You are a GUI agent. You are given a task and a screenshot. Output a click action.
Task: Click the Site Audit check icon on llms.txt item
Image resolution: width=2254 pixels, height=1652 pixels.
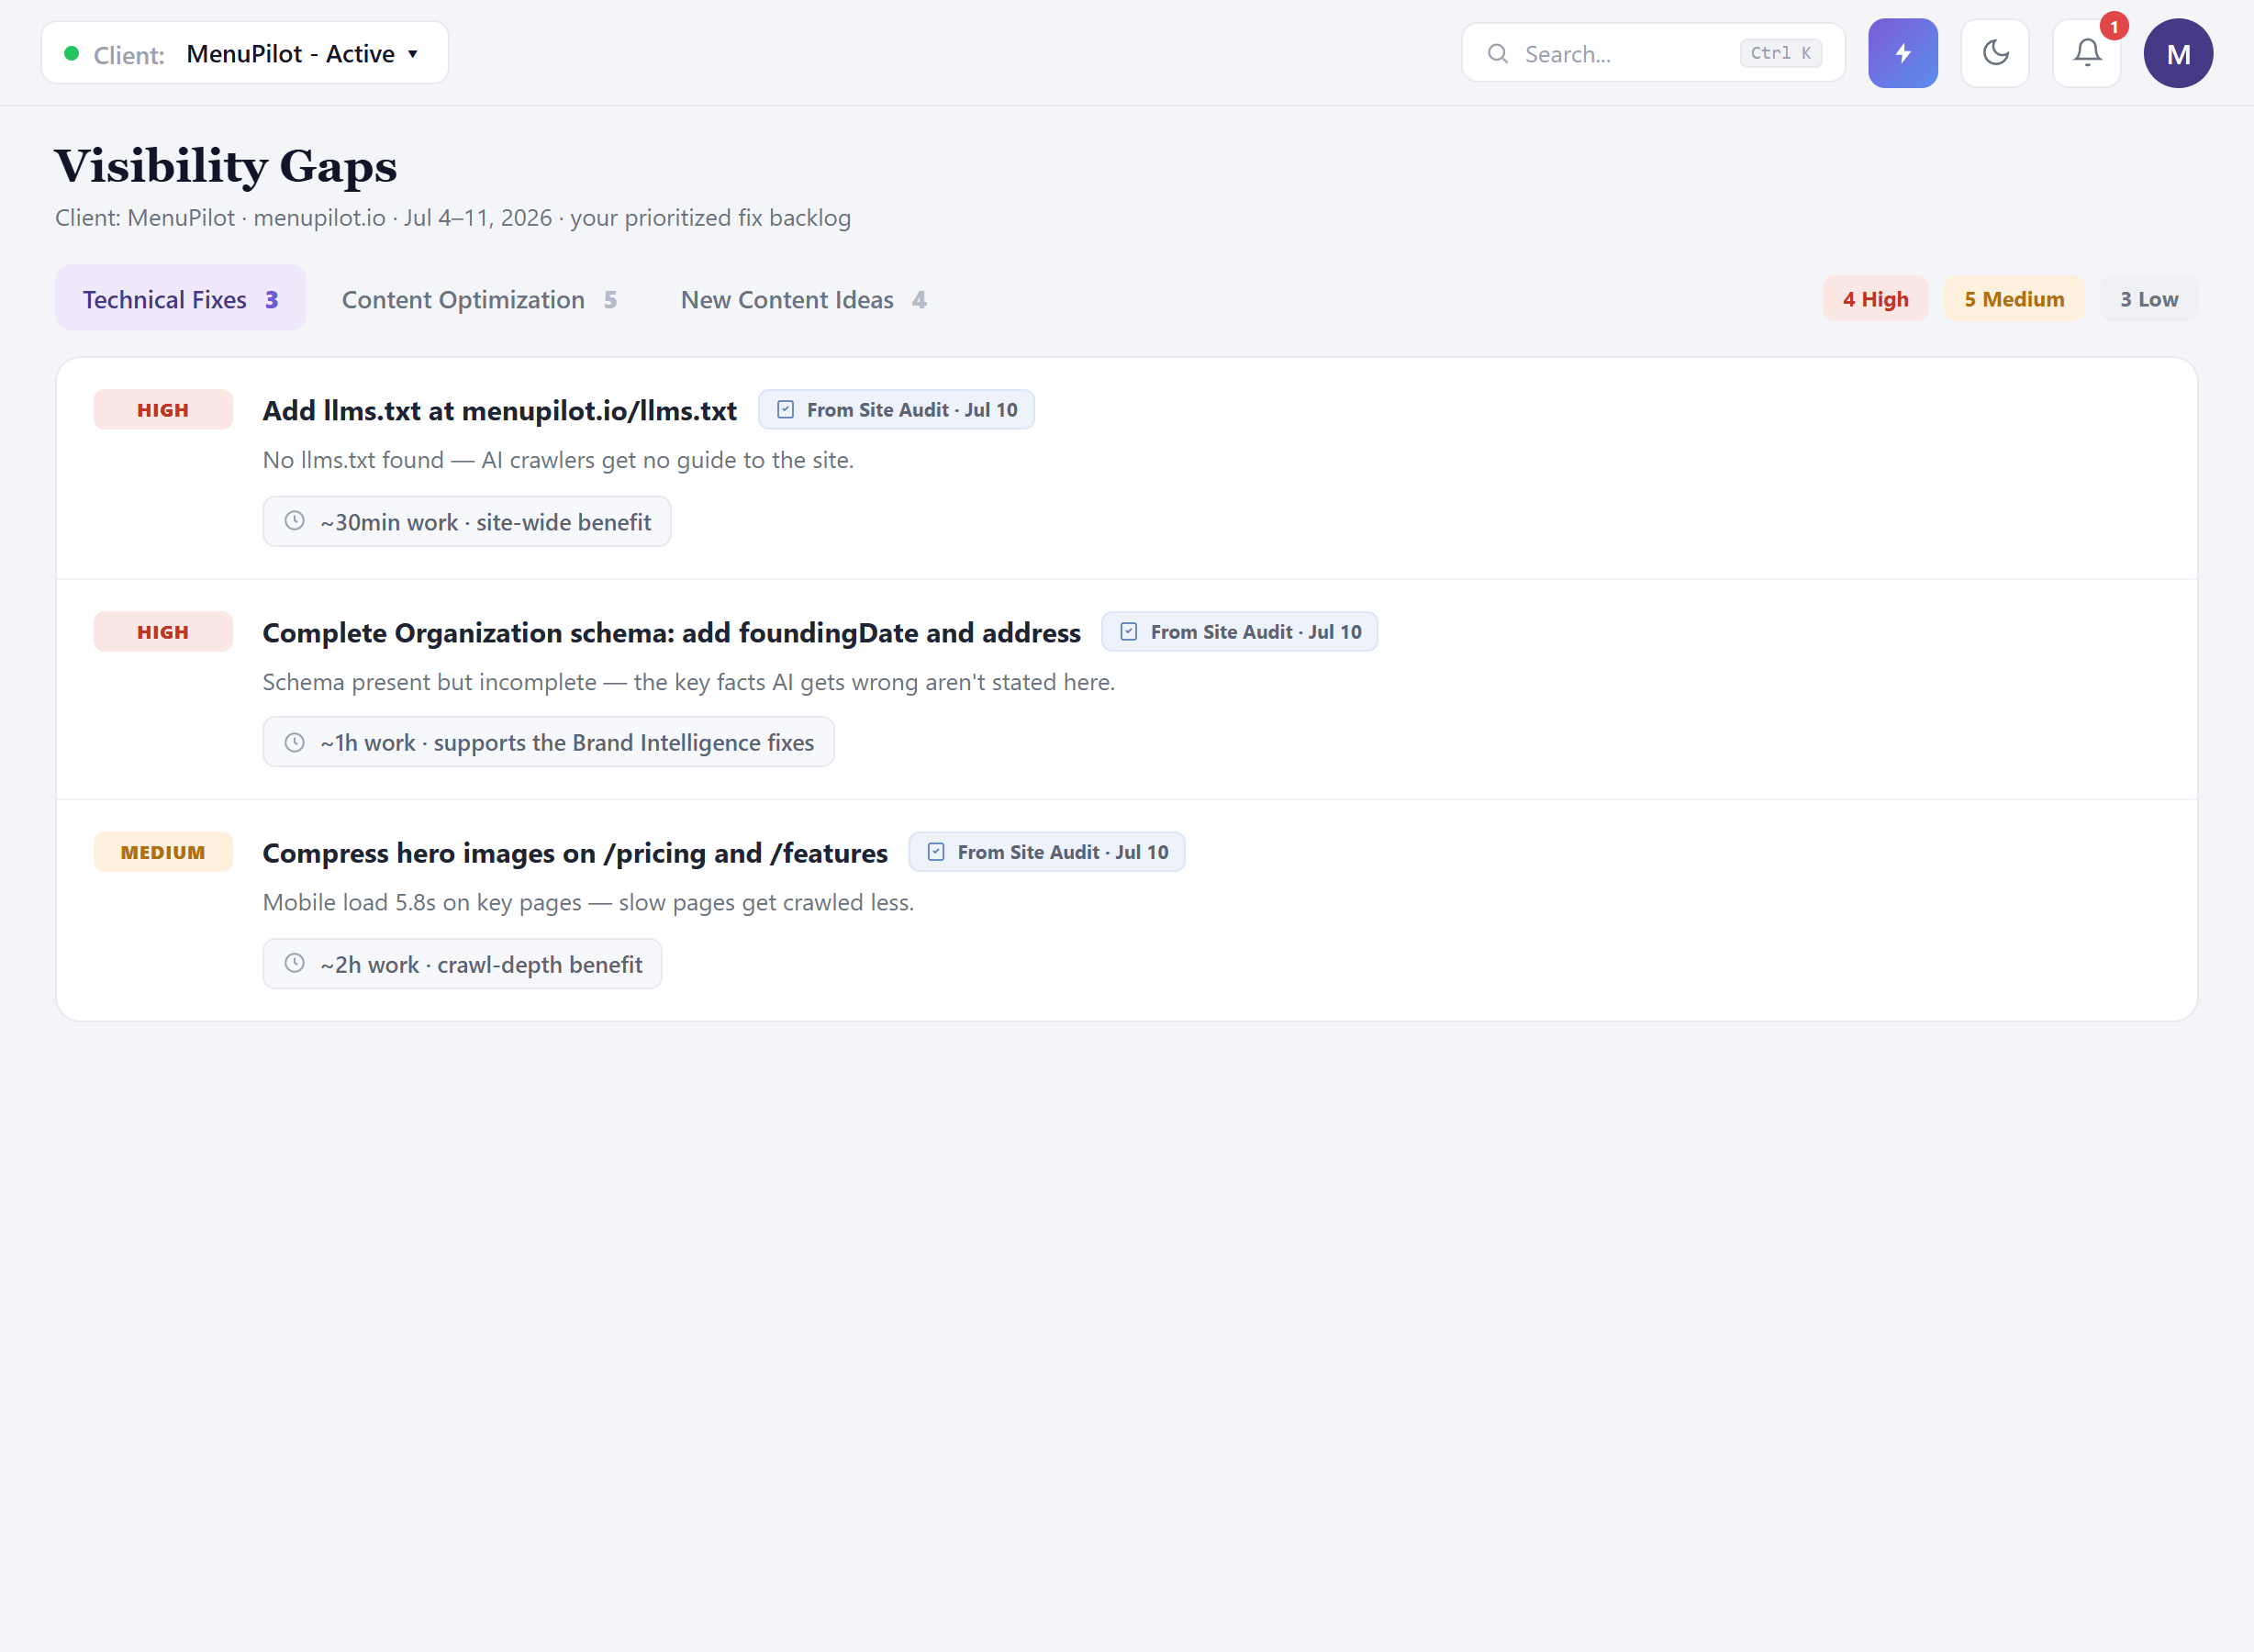click(785, 410)
